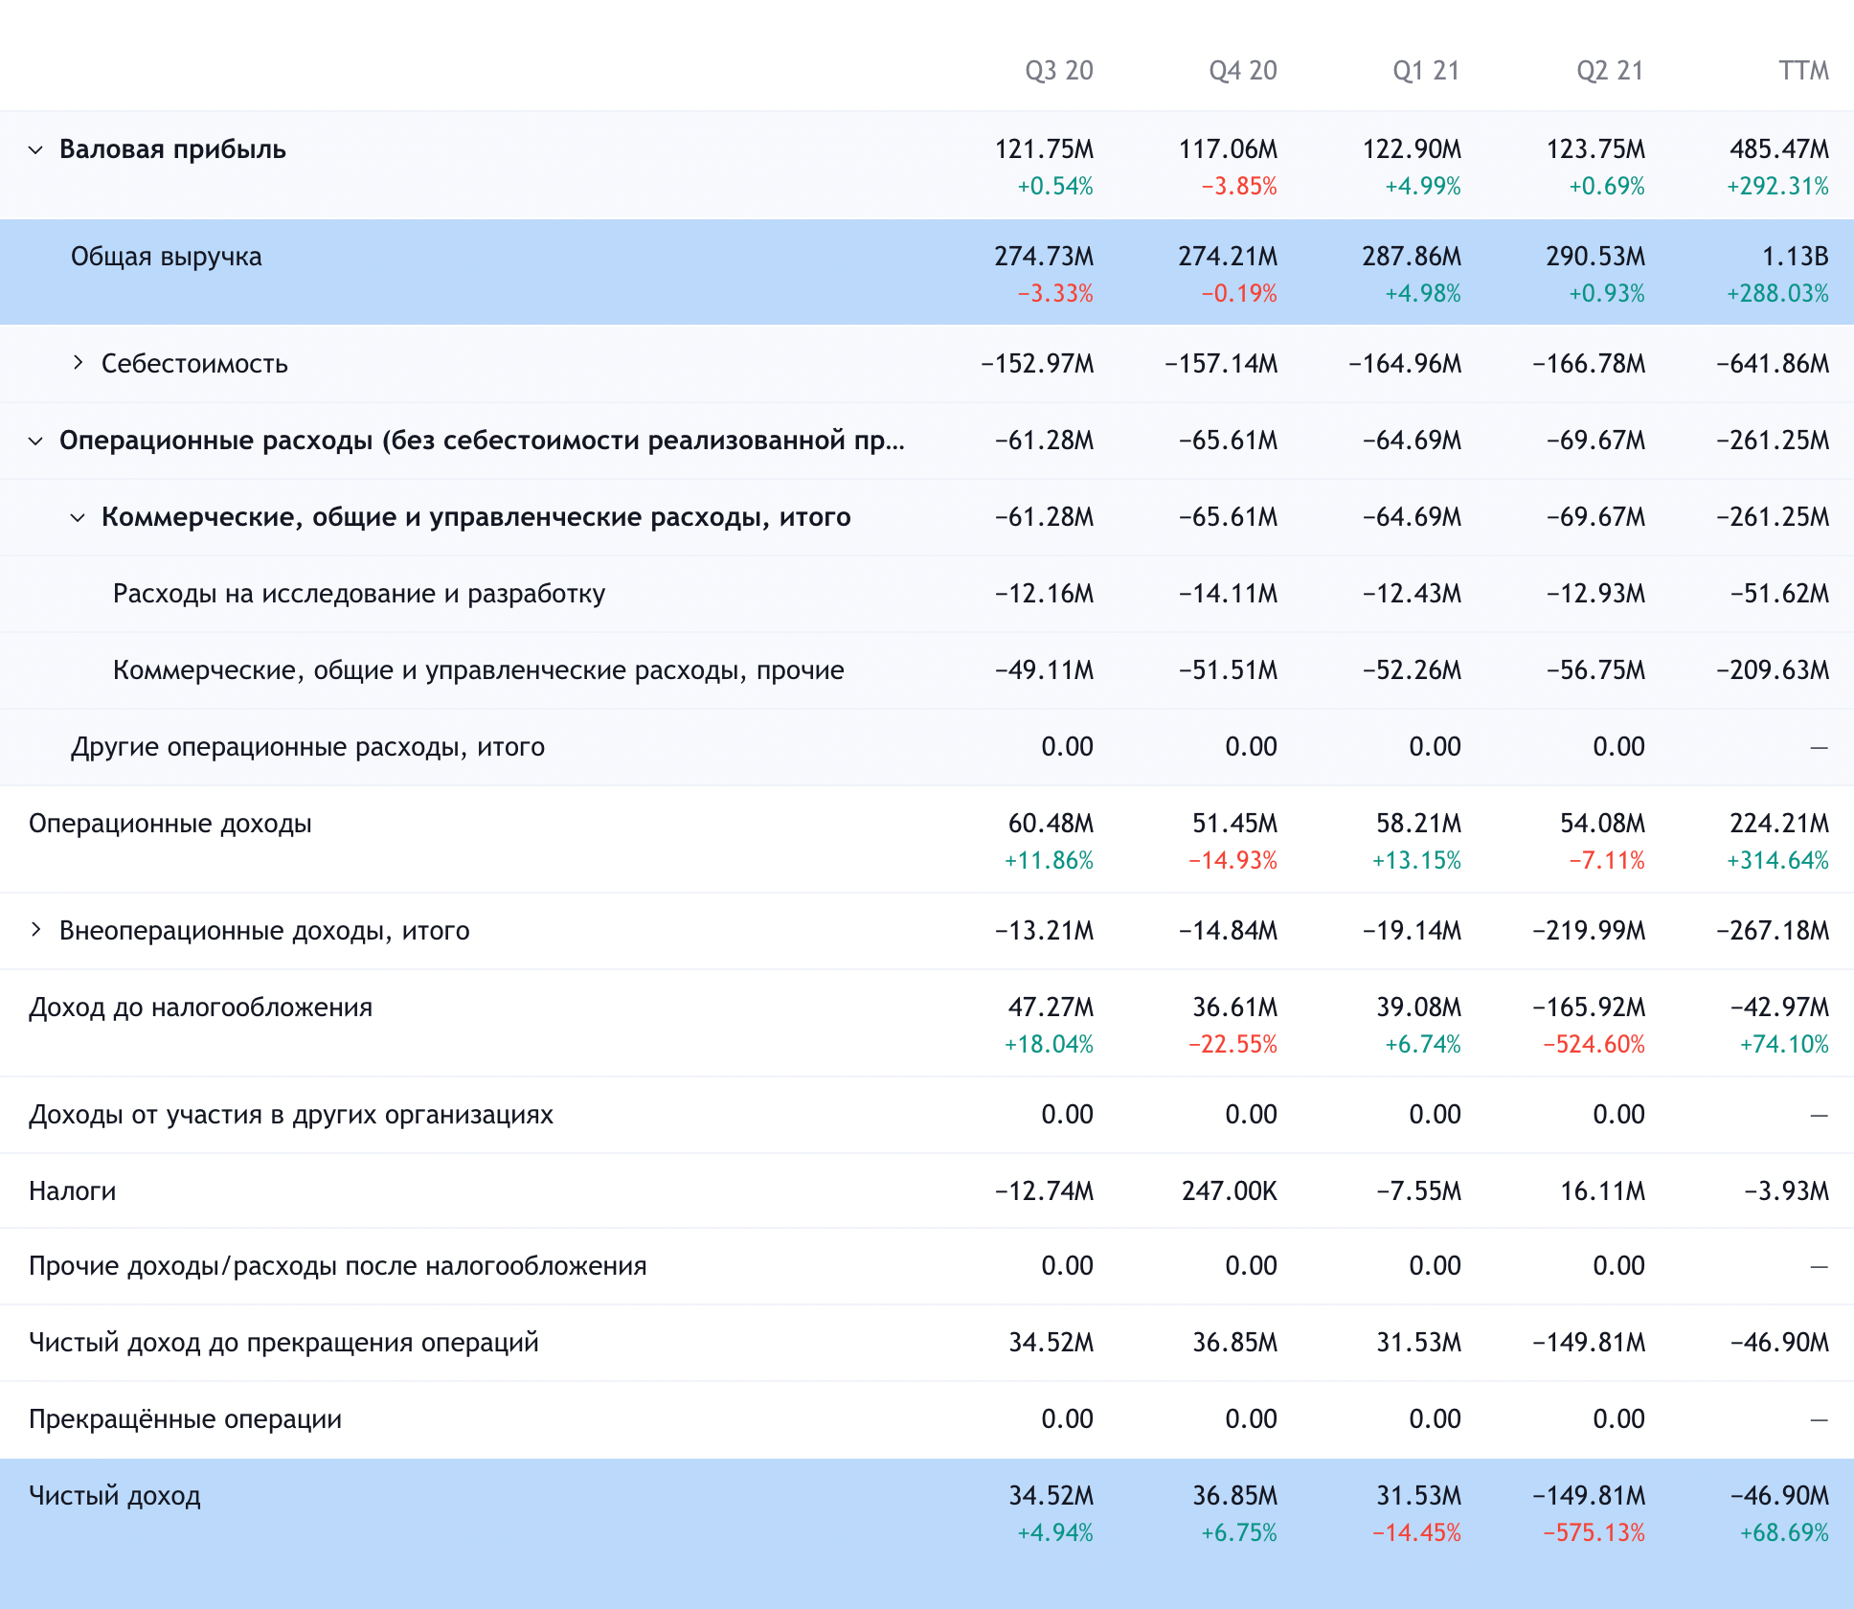Click operating income change −14.93%

[1232, 860]
